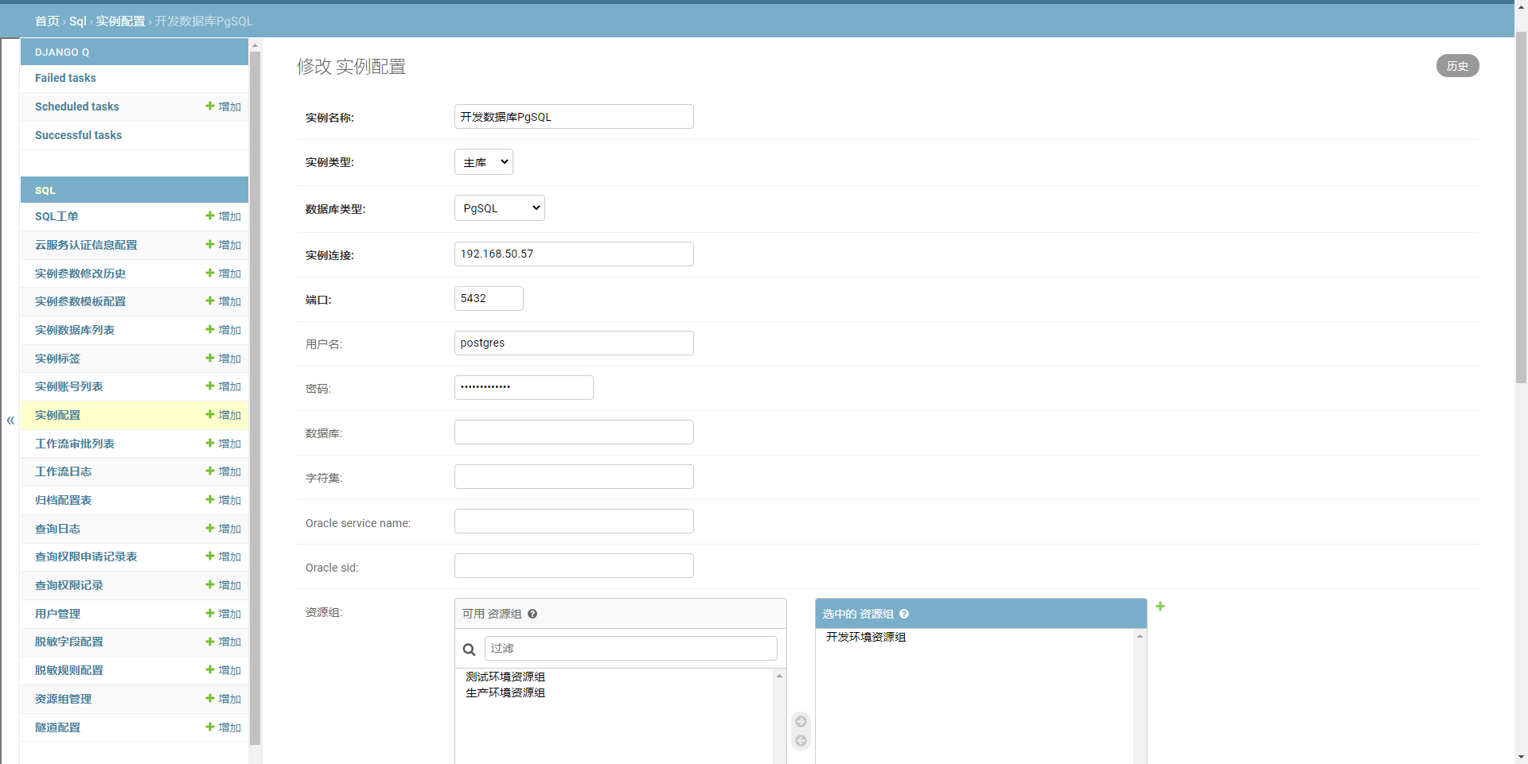Click the 过滤 filter box for resource groups
The width and height of the screenshot is (1528, 764).
coord(630,649)
